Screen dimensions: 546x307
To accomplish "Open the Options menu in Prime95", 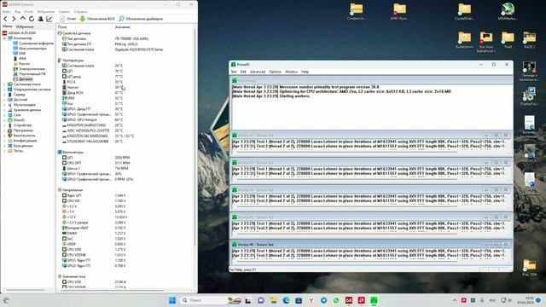I will (x=275, y=72).
